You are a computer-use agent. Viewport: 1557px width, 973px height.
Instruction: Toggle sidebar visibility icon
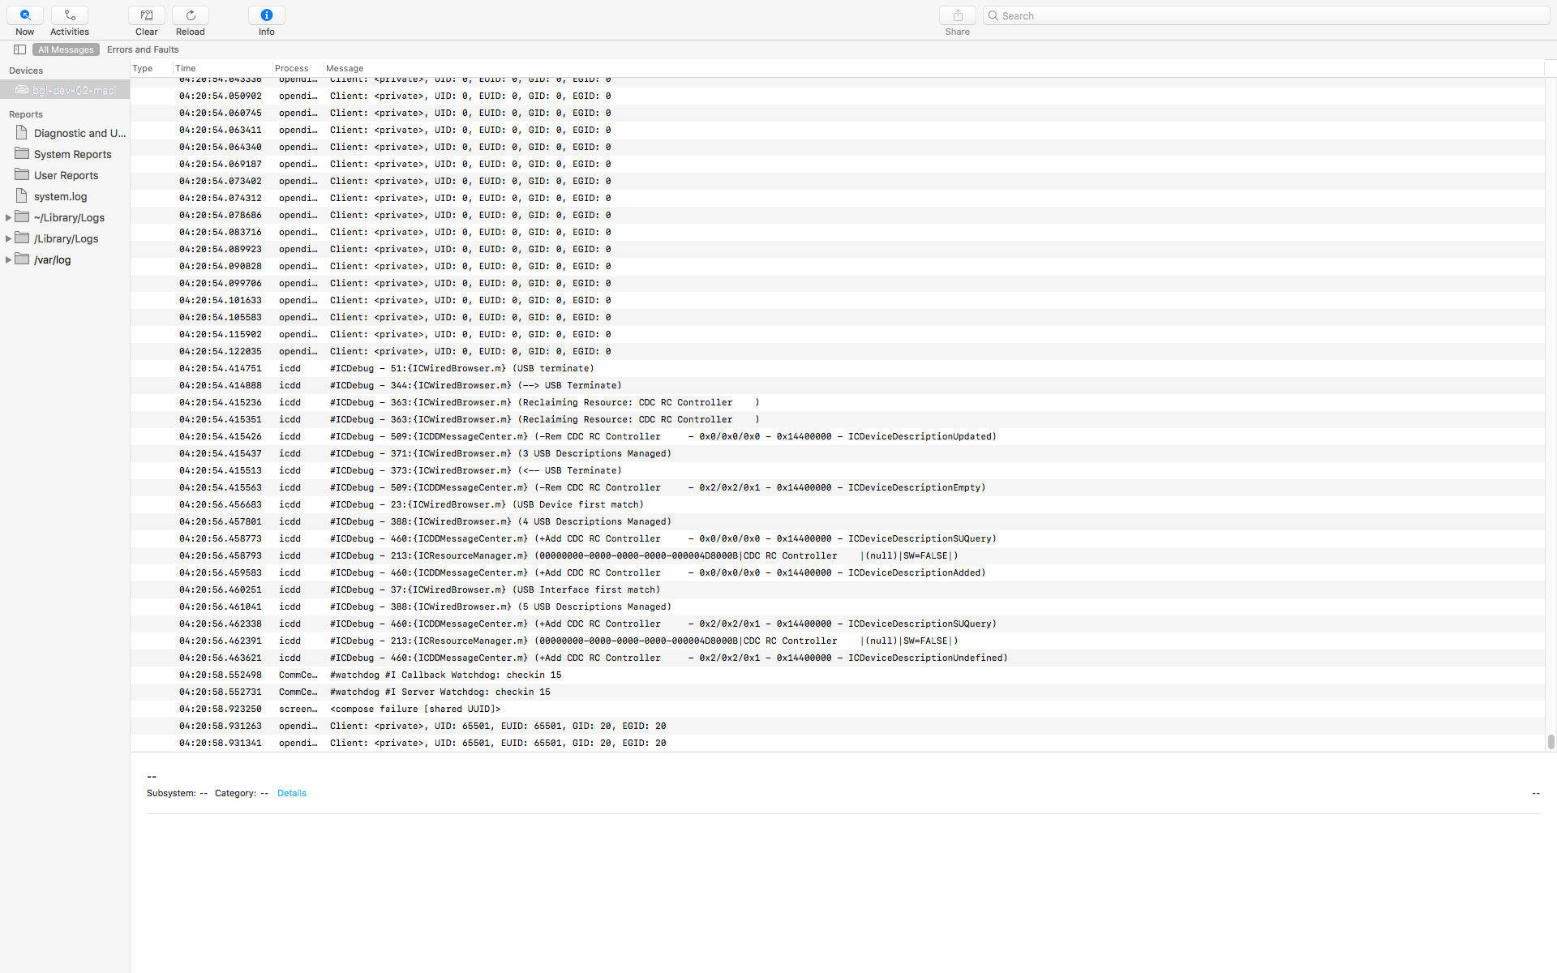[x=20, y=49]
